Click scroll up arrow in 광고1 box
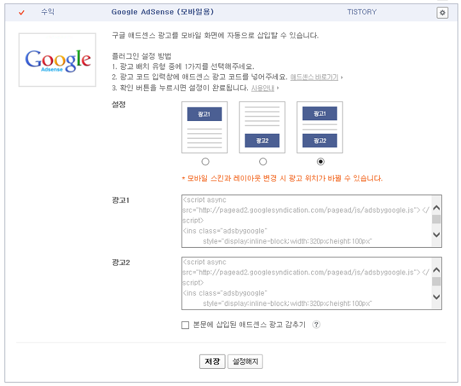The image size is (461, 386). tap(437, 208)
